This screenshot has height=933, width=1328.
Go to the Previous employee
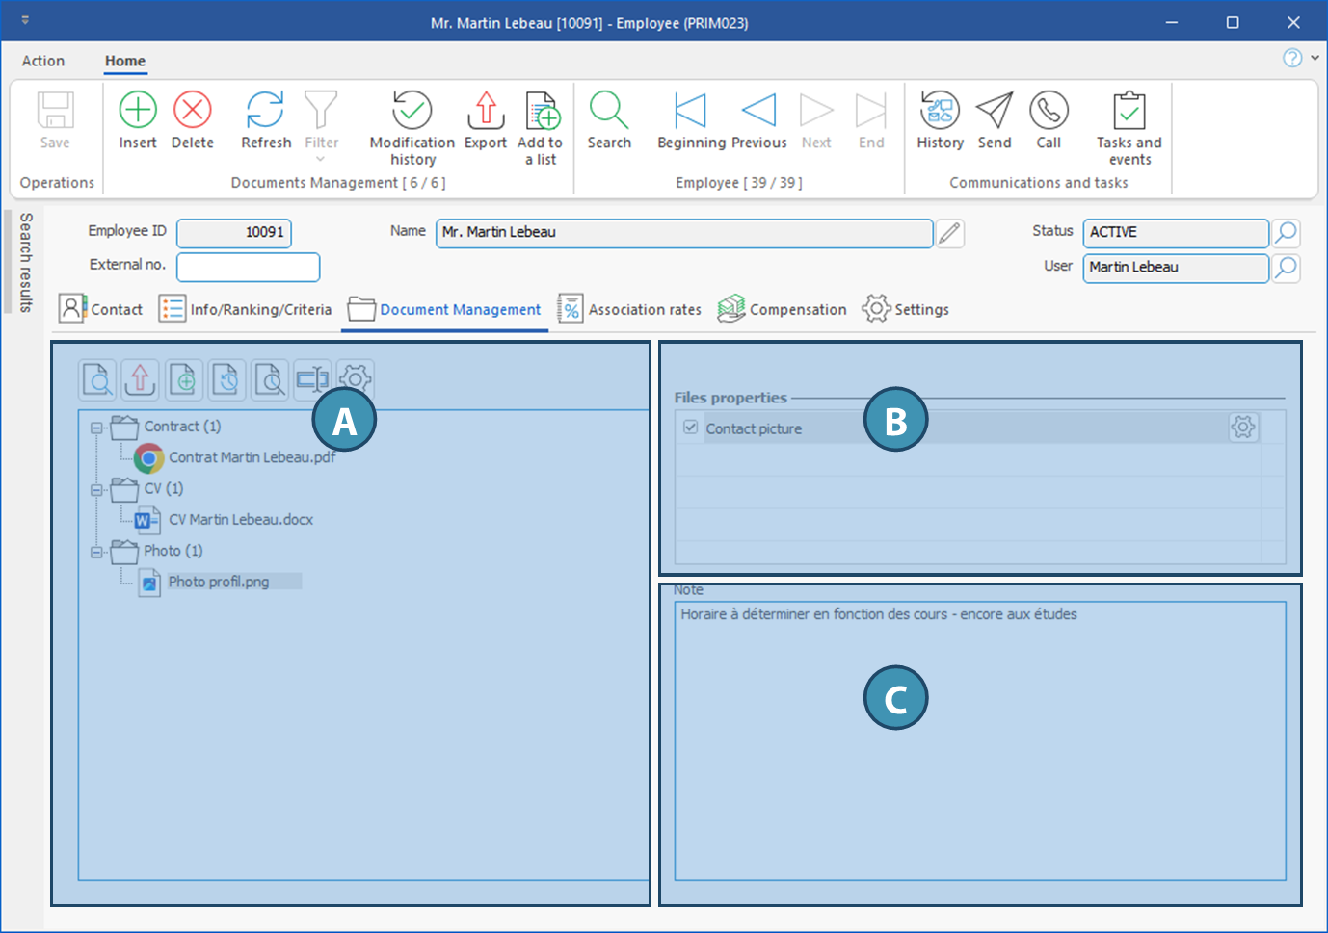(758, 119)
